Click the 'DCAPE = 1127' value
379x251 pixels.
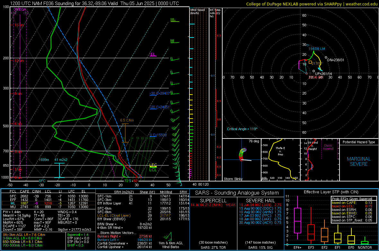[14, 226]
